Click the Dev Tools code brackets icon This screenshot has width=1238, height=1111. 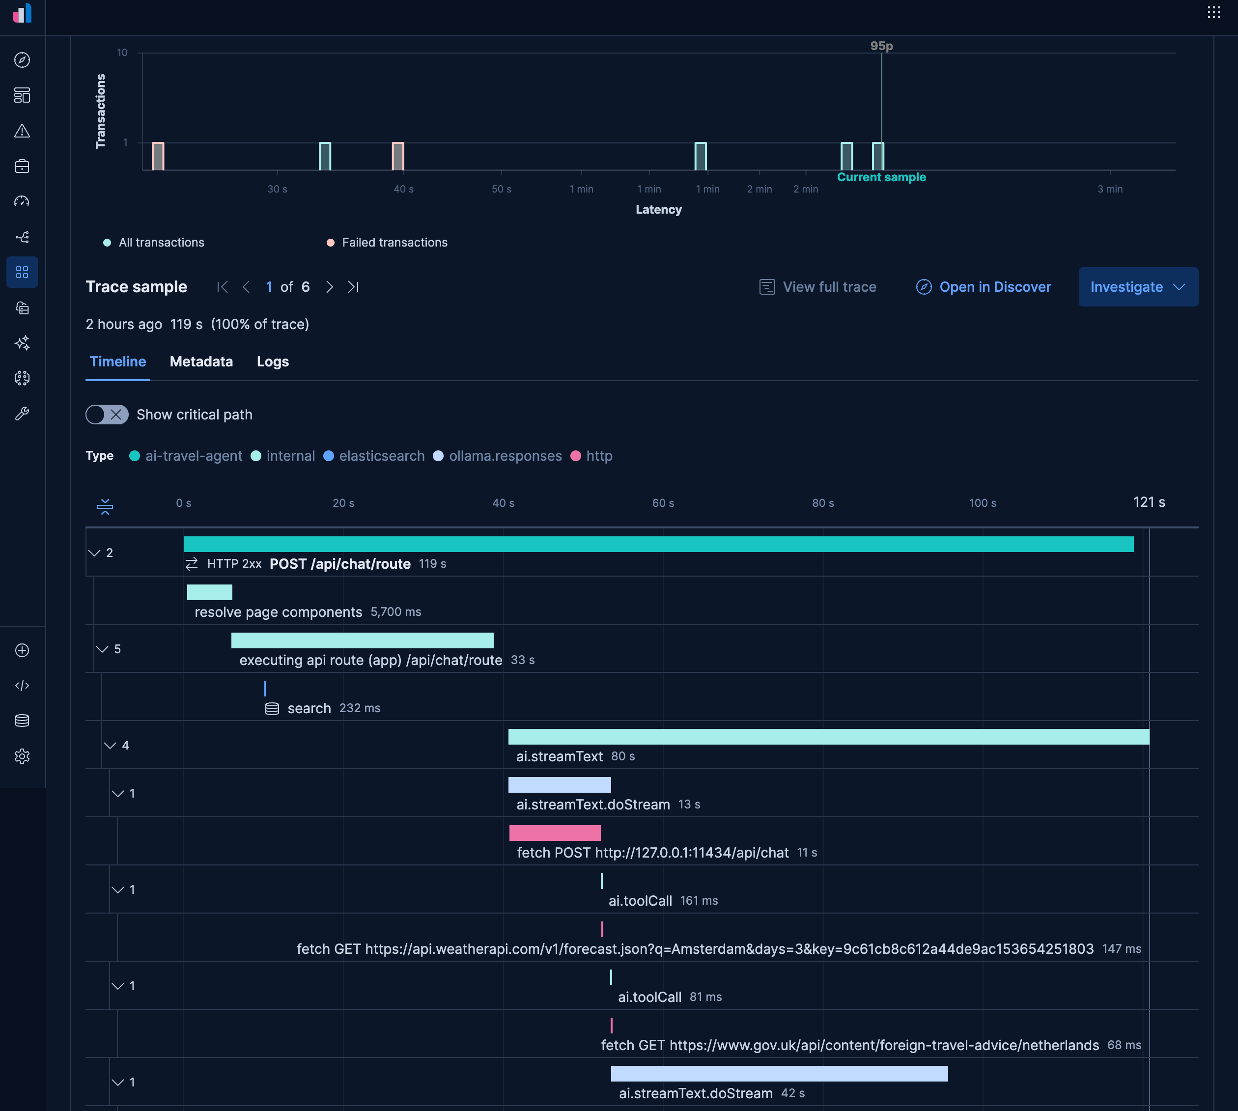[x=22, y=686]
